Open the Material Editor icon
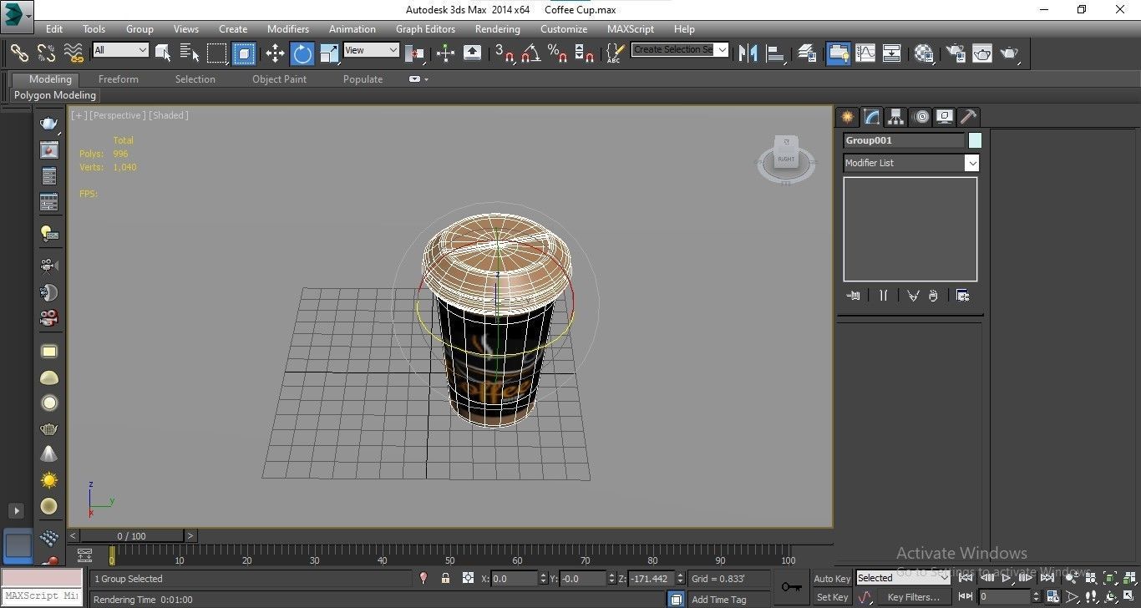The image size is (1141, 608). click(x=924, y=53)
